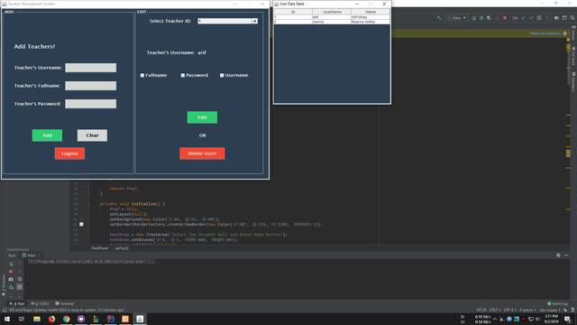Open the Favorites side tool window
Viewport: 577px width, 325px height.
(x=4, y=285)
